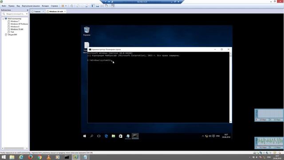Click the guest taskbar clock

226,136
